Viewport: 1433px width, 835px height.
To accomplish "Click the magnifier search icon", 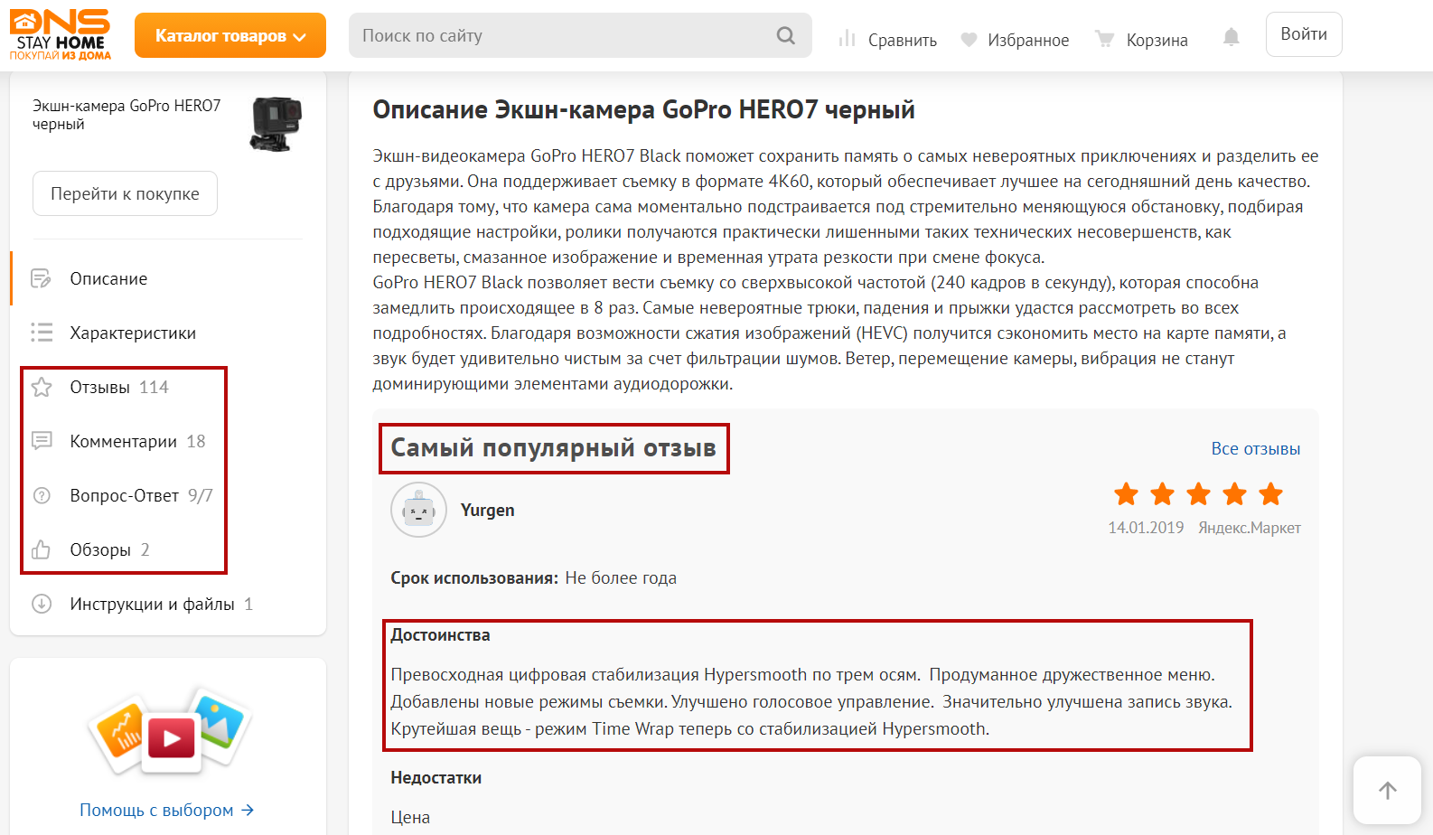I will click(786, 35).
